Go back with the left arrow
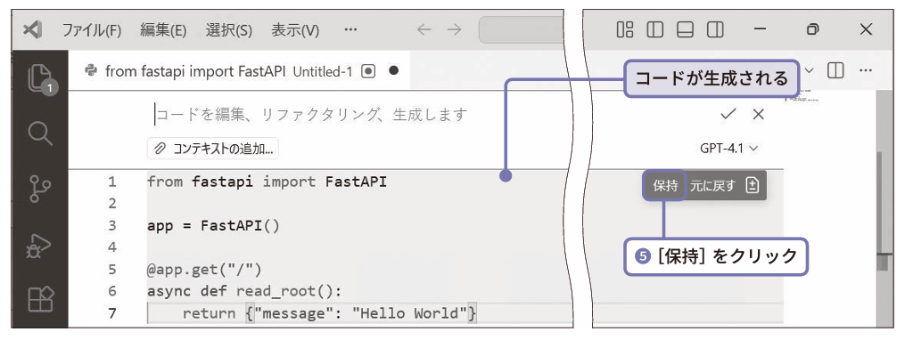 click(x=424, y=29)
